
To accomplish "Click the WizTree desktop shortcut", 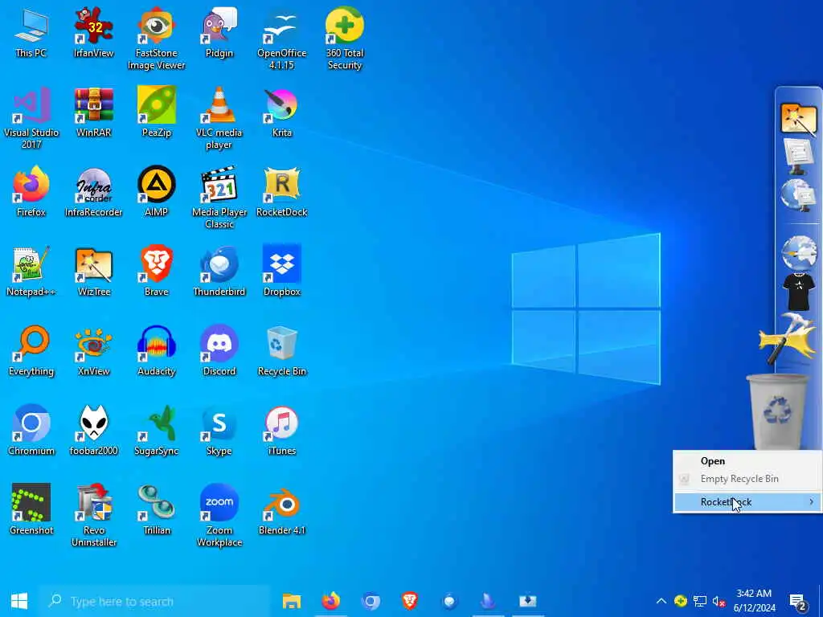I will 93,272.
